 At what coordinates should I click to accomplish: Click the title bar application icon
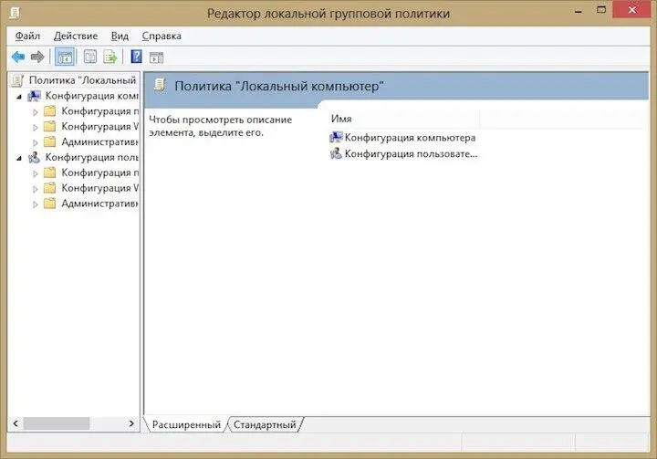coord(15,13)
